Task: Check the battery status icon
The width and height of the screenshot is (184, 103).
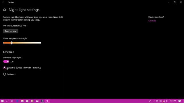Action: coord(160,101)
